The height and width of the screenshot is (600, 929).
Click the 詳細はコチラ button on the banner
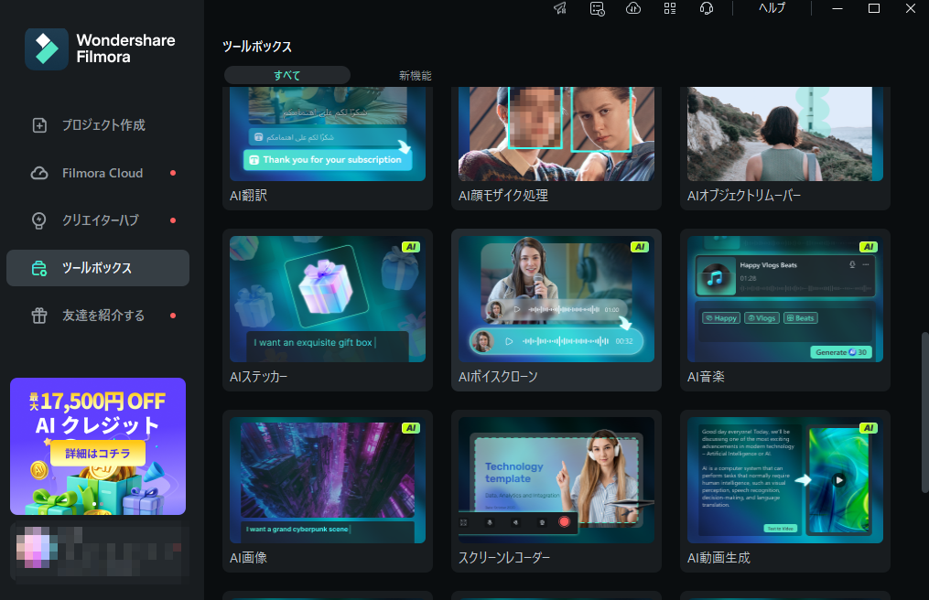[98, 453]
